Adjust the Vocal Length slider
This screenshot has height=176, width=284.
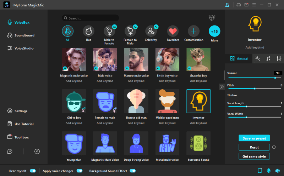255,107
